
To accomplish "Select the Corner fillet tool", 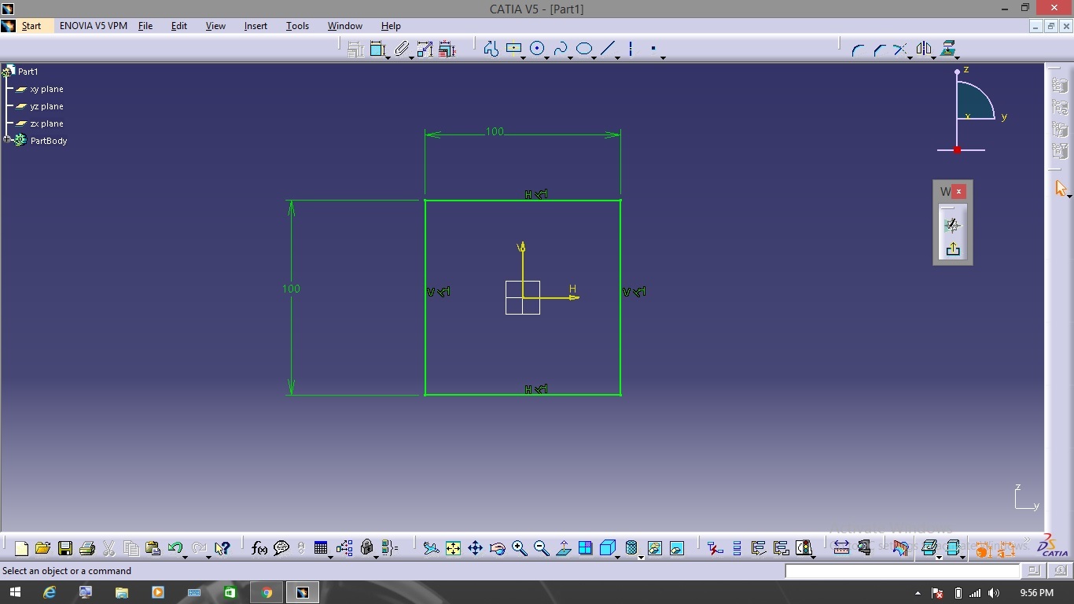I will pyautogui.click(x=858, y=50).
